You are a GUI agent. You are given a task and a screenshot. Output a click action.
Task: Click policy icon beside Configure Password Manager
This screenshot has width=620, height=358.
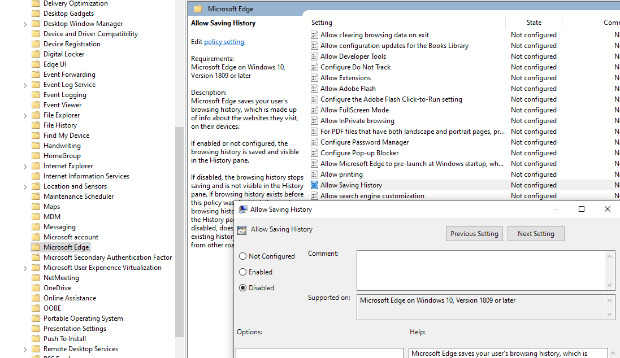(314, 142)
